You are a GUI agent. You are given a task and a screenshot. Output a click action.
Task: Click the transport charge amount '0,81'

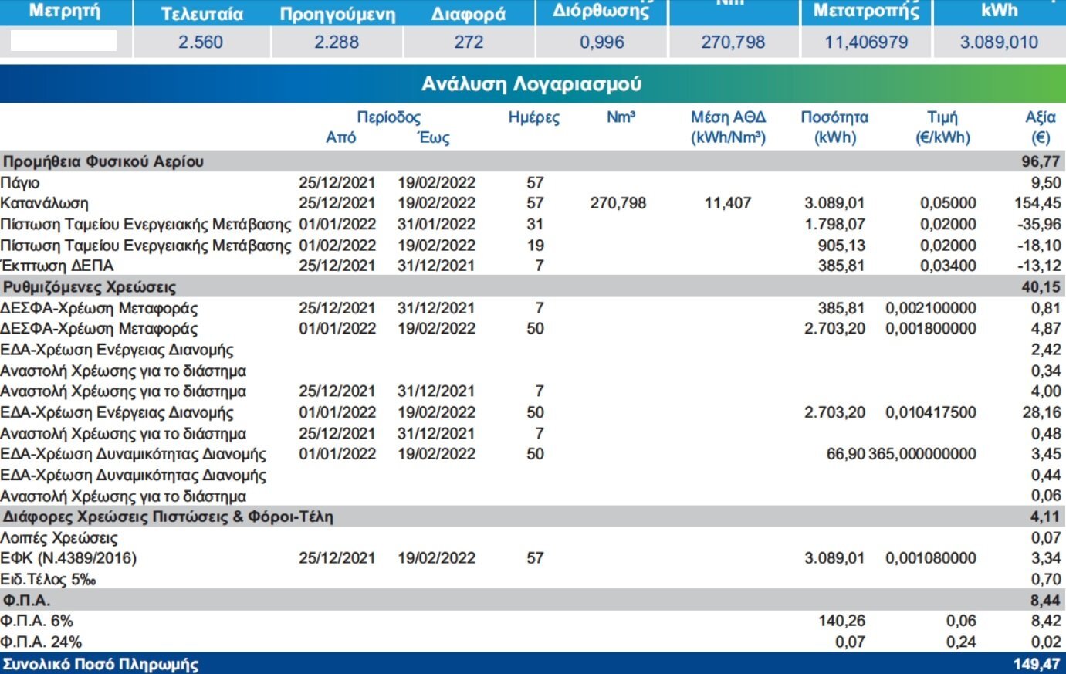click(1046, 308)
